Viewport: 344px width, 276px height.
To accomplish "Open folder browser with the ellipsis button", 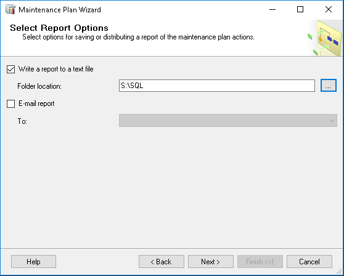I will point(328,86).
